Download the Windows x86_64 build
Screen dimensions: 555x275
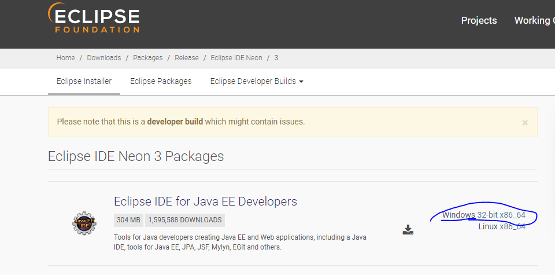point(513,215)
